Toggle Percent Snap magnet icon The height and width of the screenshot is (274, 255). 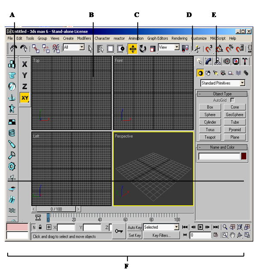[229, 49]
